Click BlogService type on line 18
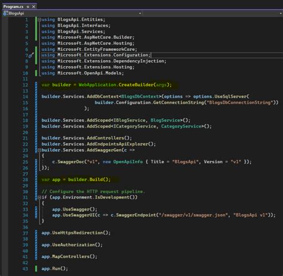The width and height of the screenshot is (283, 276). tap(165, 120)
